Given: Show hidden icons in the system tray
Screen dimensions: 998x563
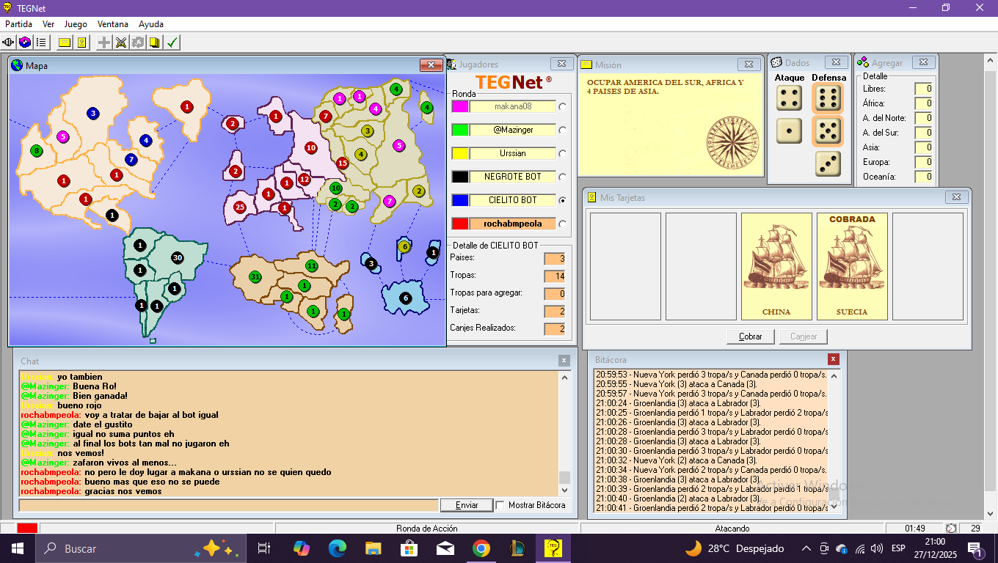Looking at the screenshot, I should [x=806, y=548].
